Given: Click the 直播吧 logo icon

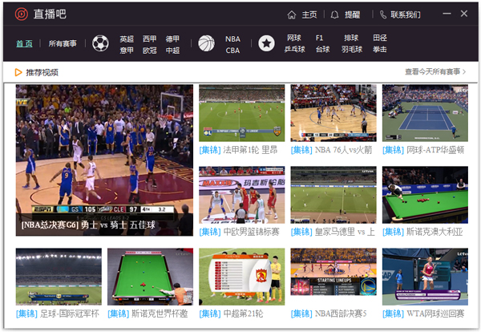Looking at the screenshot, I should [18, 14].
